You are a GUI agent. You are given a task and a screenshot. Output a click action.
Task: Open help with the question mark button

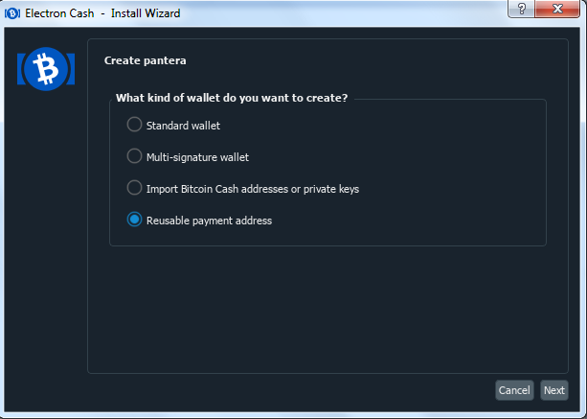coord(522,9)
